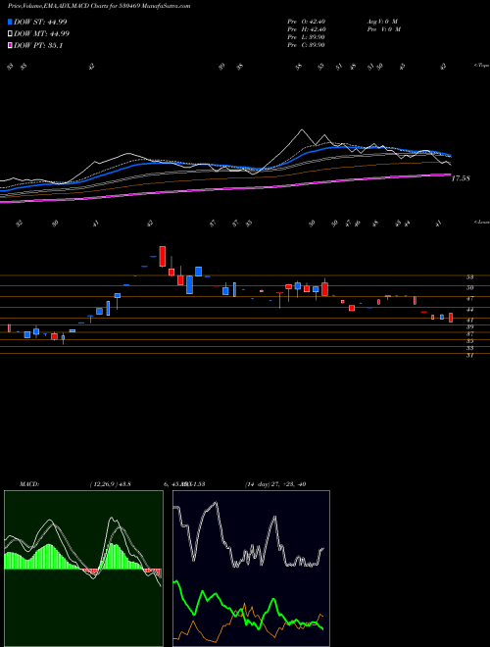Image resolution: width=490 pixels, height=647 pixels.
Task: Click the '<-Lows' row label
Action: point(482,222)
